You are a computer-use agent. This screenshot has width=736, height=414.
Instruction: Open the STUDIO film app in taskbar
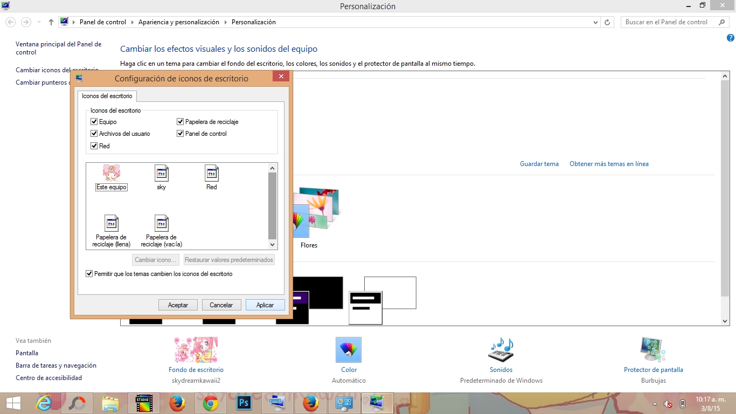tap(143, 403)
